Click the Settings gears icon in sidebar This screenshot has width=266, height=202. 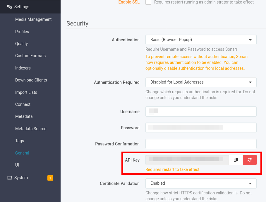tap(9, 7)
